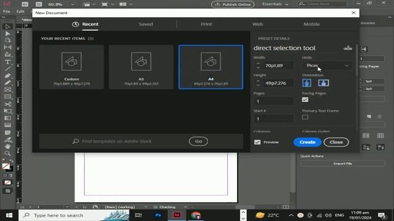Screen dimensions: 394x221
Task: Switch to the Mobile tab
Action: click(x=312, y=24)
